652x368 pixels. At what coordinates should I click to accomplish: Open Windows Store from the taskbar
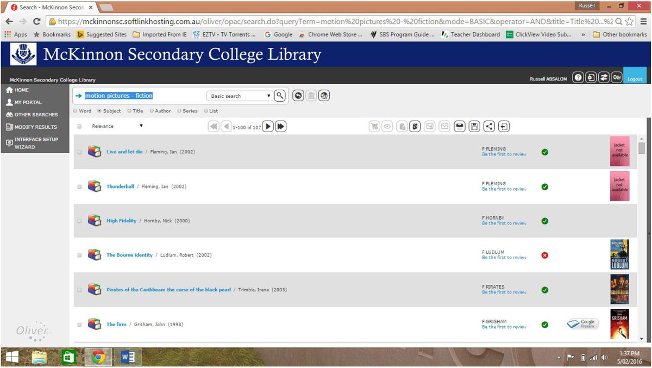[68, 357]
